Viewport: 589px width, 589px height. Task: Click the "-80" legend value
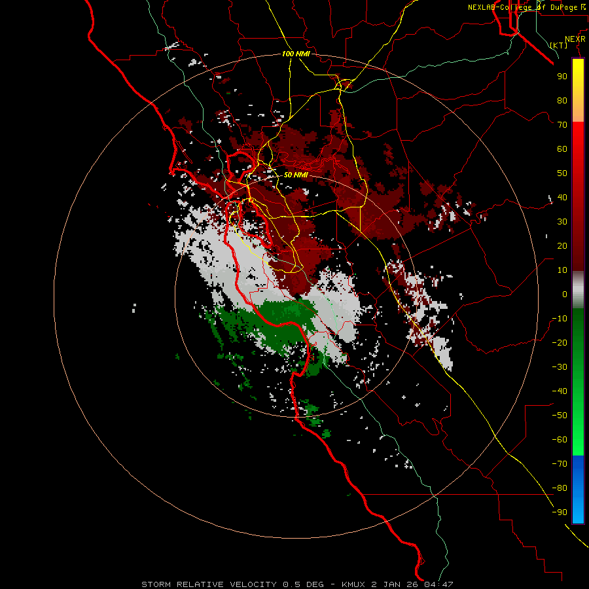[x=560, y=488]
